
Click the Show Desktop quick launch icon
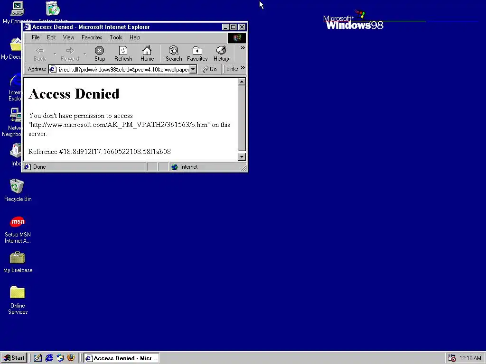(x=38, y=358)
